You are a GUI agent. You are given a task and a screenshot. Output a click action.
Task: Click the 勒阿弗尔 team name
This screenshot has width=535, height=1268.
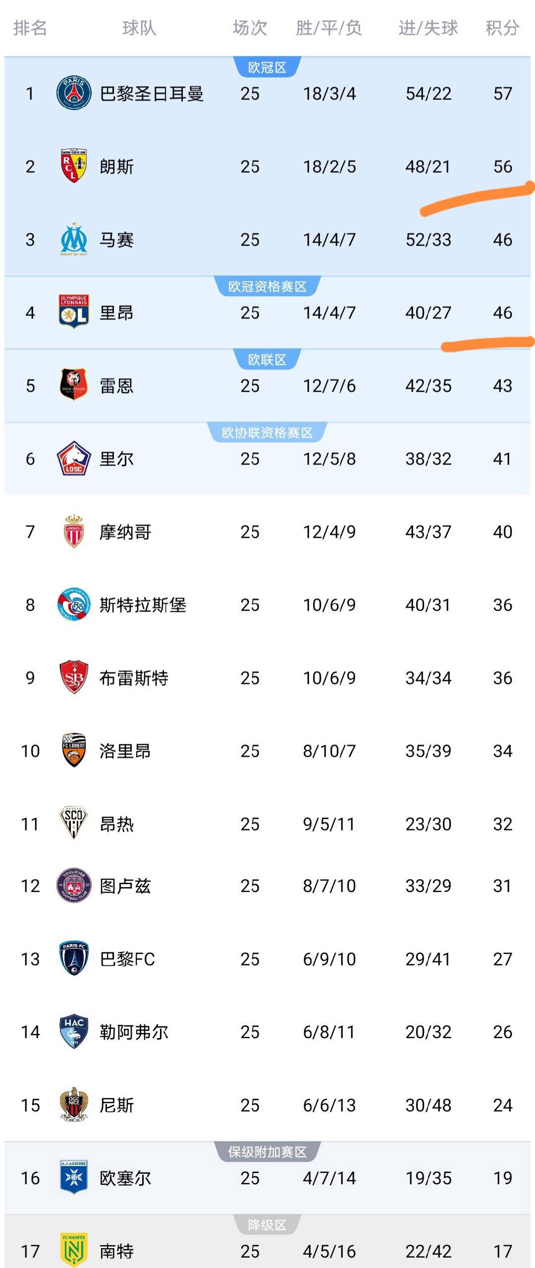[x=134, y=1032]
